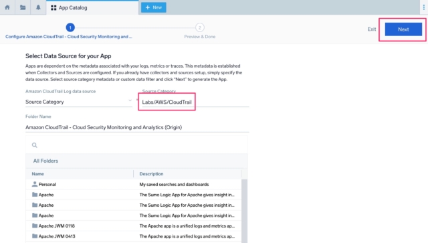Viewport: 428px width, 243px height.
Task: Click Apache JWM 0413 description text
Action: tap(187, 236)
